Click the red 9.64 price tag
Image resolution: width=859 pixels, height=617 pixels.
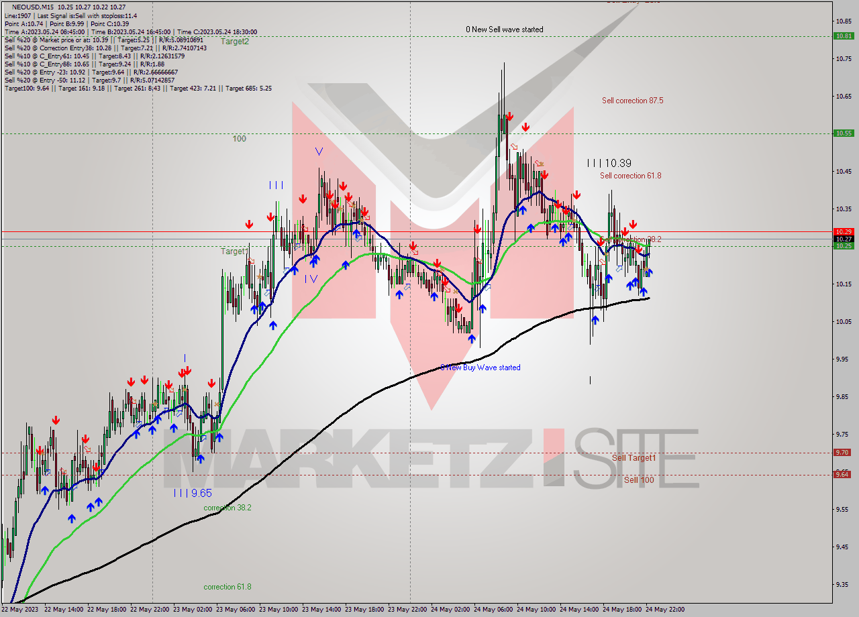pyautogui.click(x=842, y=475)
